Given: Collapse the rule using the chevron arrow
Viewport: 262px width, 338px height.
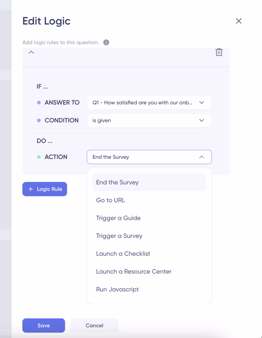Looking at the screenshot, I should click(31, 52).
